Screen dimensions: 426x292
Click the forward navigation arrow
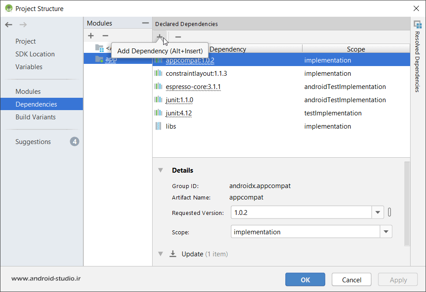pyautogui.click(x=23, y=25)
